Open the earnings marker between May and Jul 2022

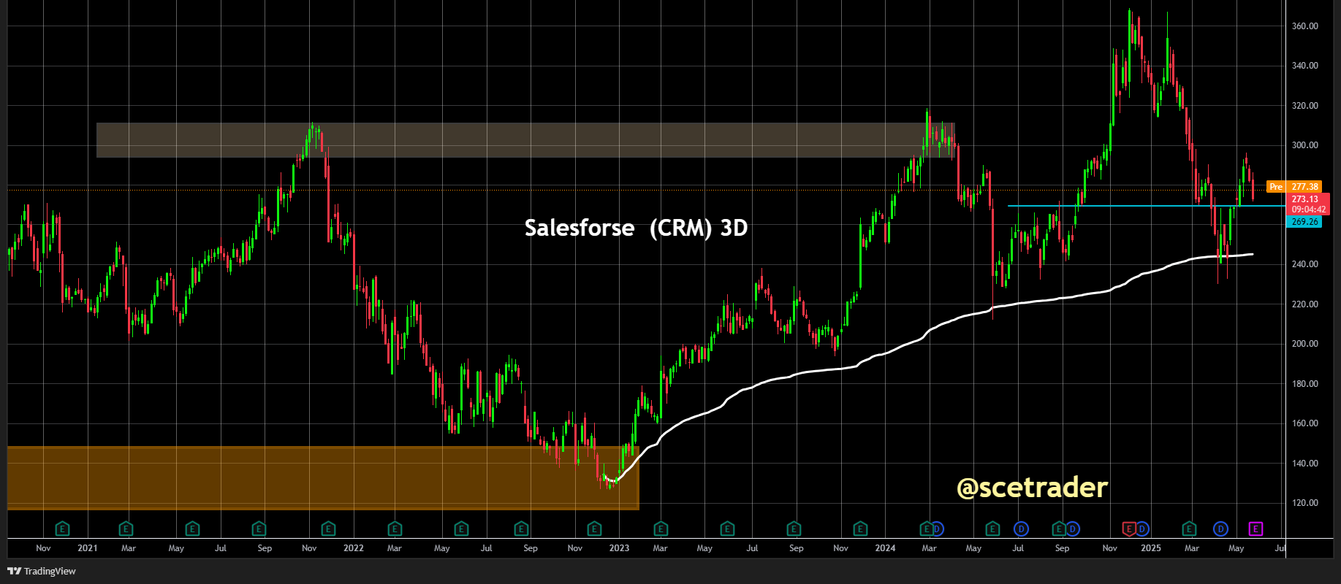pos(461,529)
